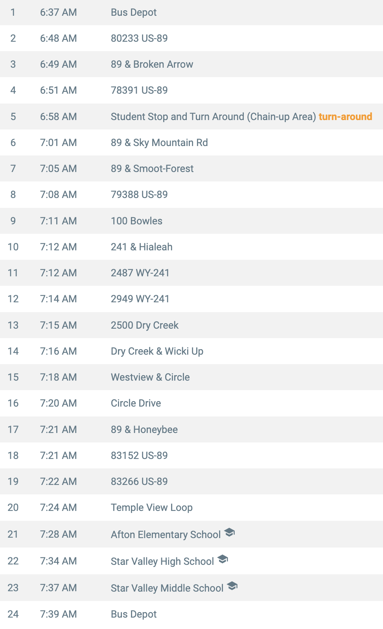Select the 80233 US-89 stop

point(191,38)
